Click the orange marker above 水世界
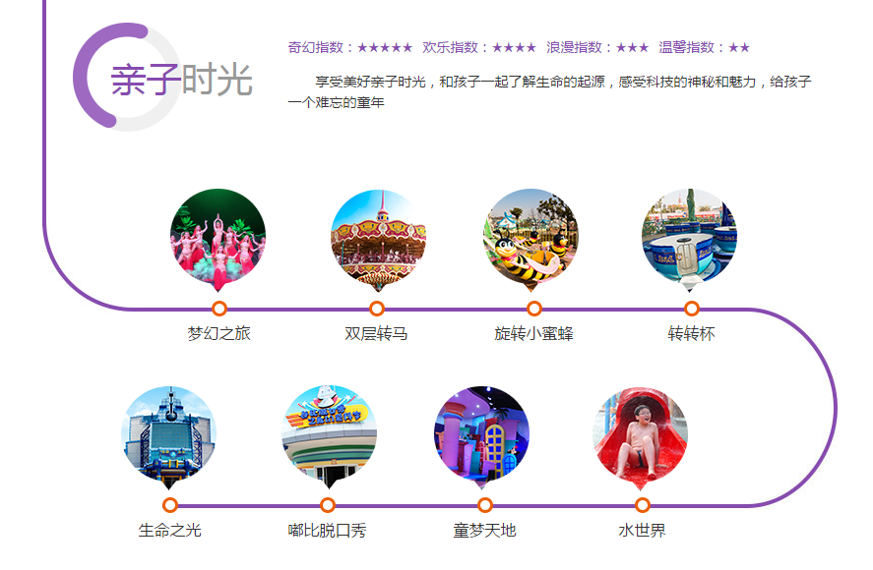 [x=643, y=505]
